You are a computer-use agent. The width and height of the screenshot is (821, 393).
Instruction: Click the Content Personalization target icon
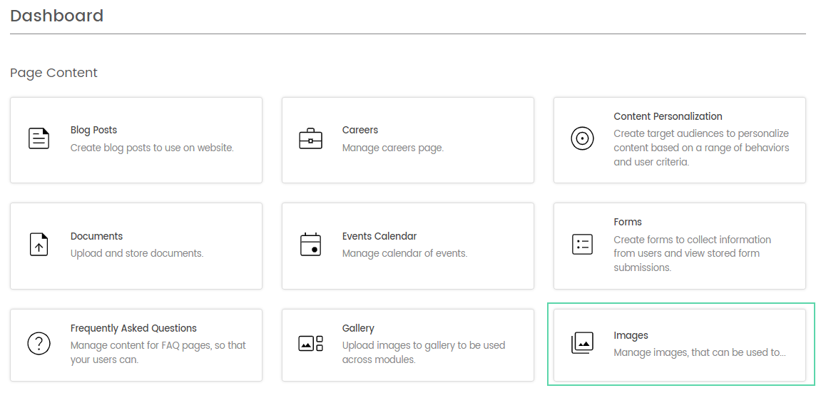[x=582, y=138]
